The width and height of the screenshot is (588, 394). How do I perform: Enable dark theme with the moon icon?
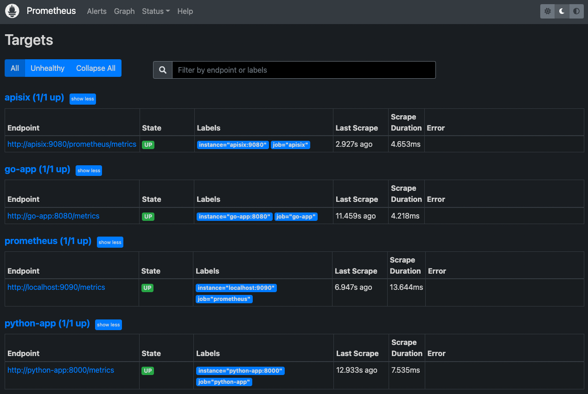(562, 11)
